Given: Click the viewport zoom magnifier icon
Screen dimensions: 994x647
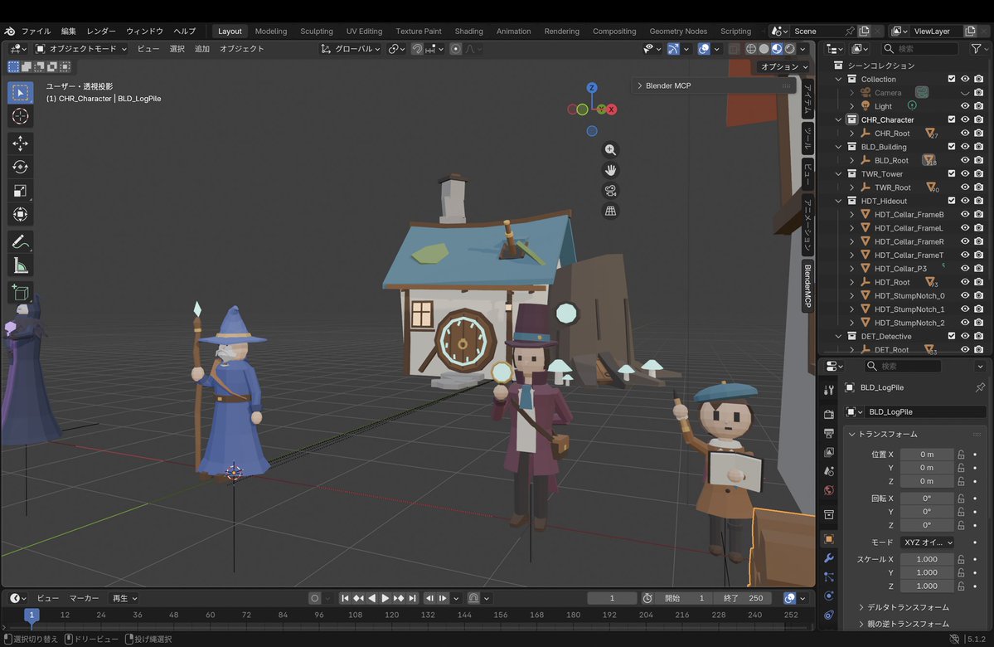Looking at the screenshot, I should pyautogui.click(x=610, y=149).
